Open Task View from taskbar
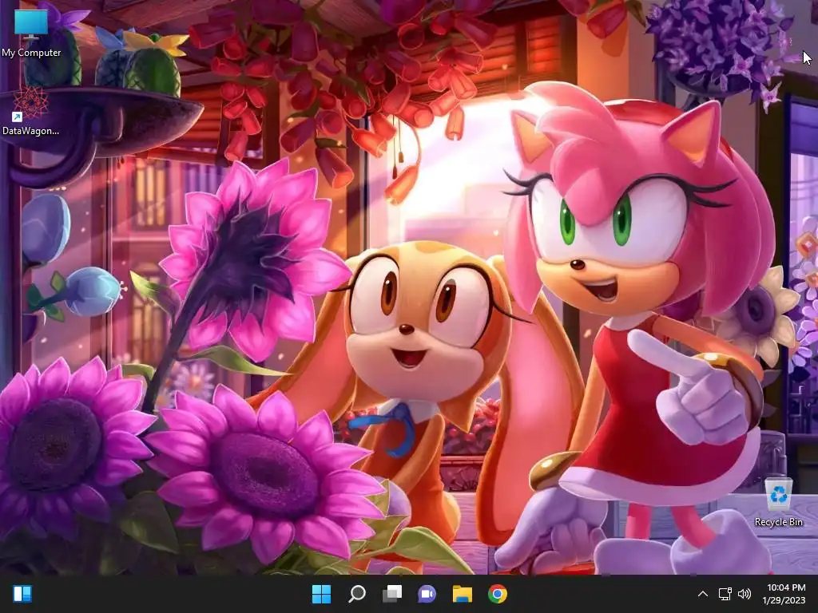Image resolution: width=818 pixels, height=613 pixels. click(x=392, y=594)
